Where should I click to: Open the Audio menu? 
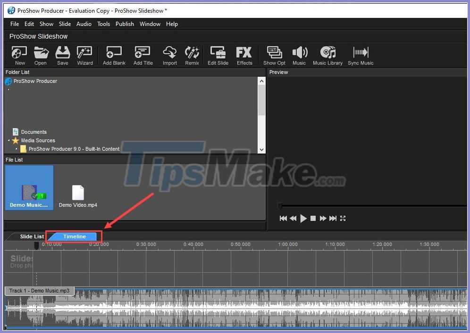click(84, 24)
